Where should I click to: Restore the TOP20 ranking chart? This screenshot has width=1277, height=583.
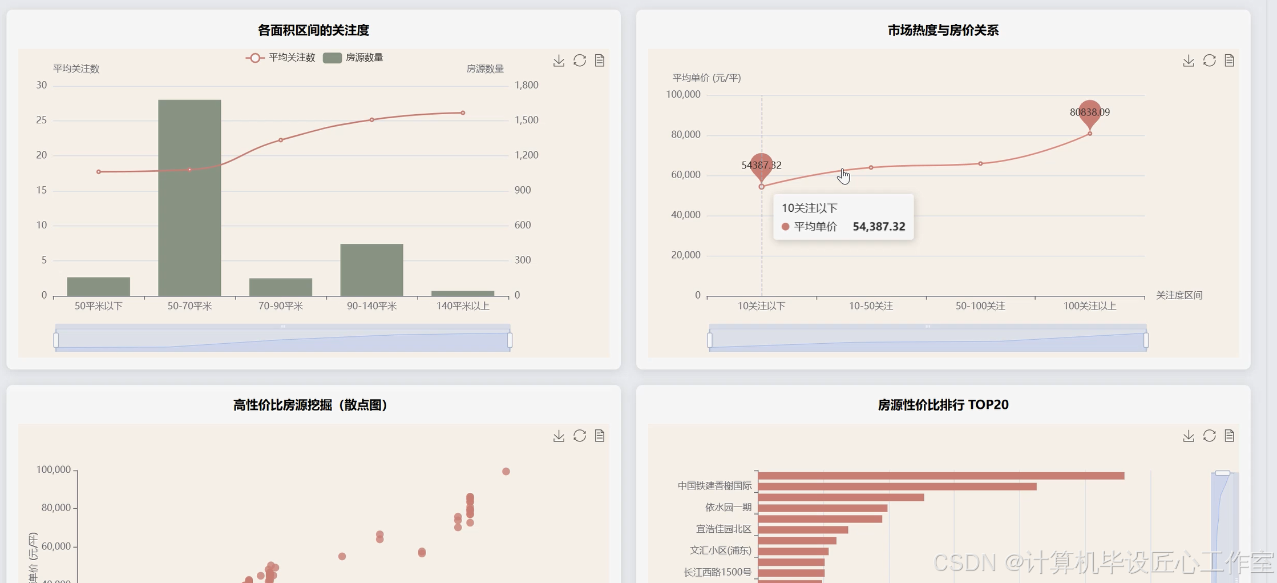pos(1209,436)
